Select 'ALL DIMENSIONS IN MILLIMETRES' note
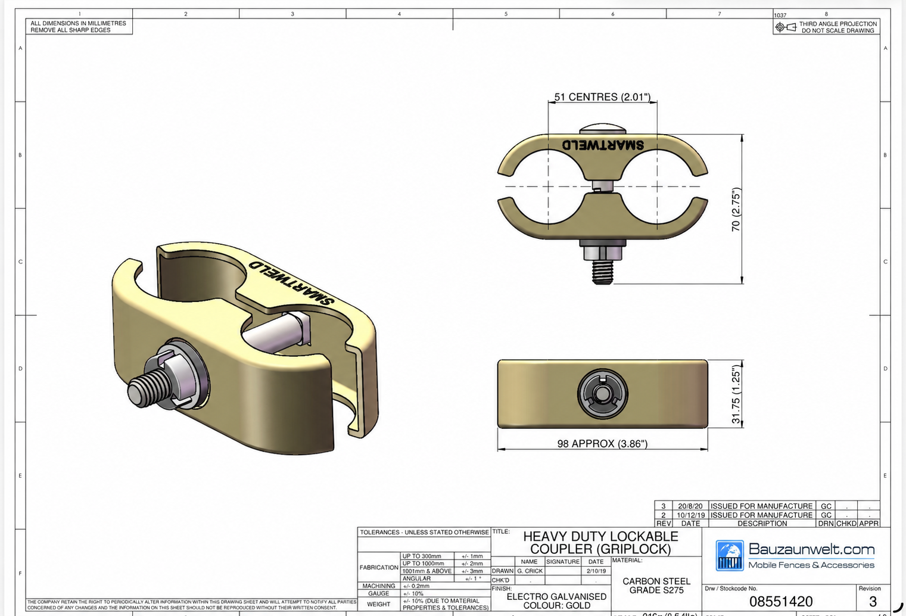This screenshot has width=906, height=616. coord(78,23)
